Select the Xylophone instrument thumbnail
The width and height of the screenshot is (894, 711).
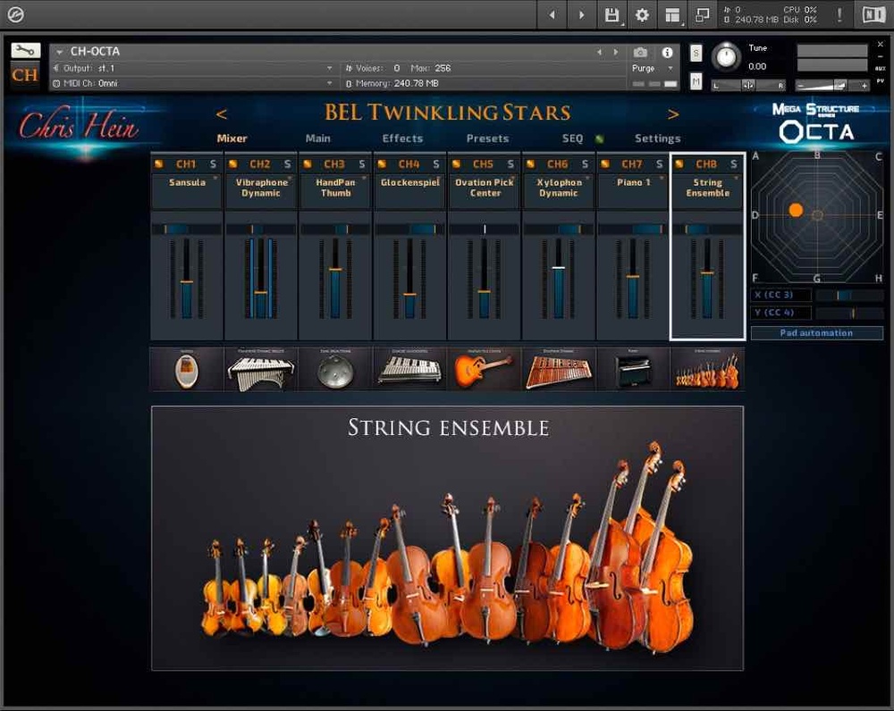[x=558, y=369]
